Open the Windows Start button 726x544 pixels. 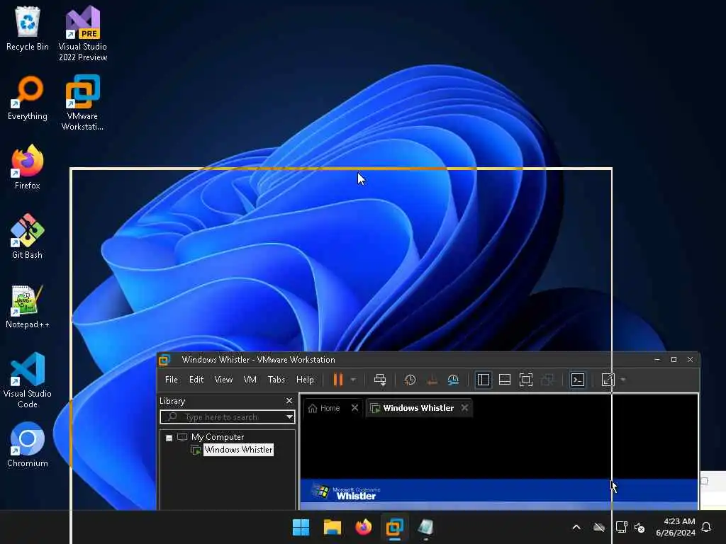pyautogui.click(x=301, y=527)
